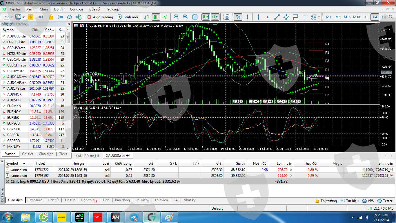This screenshot has width=396, height=223.
Task: Click the Lệnh mới new order button
Action: pos(128,17)
